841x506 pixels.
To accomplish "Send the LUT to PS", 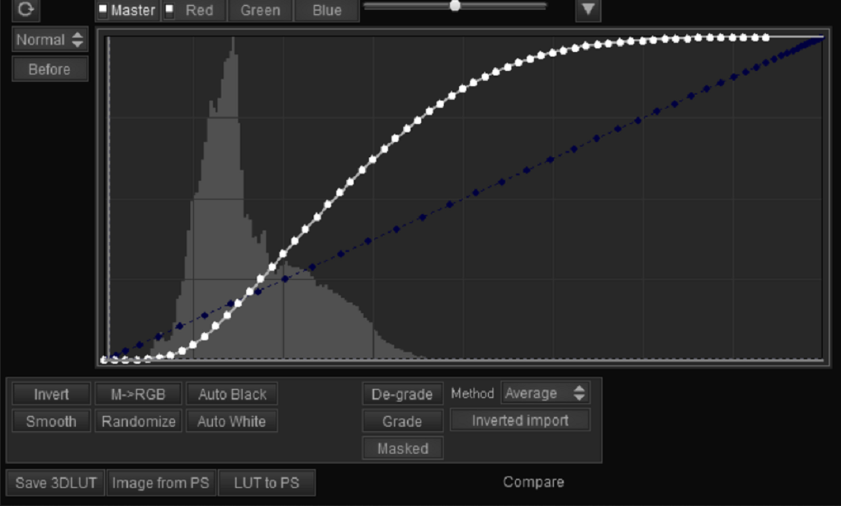I will (267, 483).
